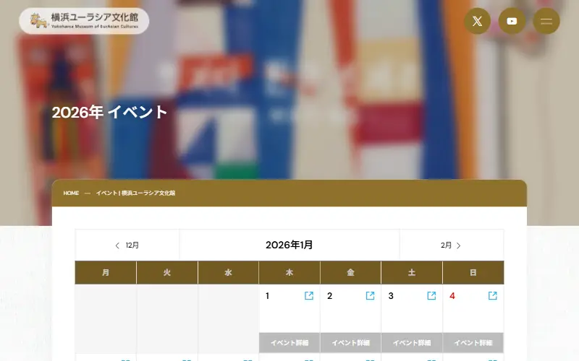
Task: Open the hamburger menu button
Action: (x=546, y=21)
